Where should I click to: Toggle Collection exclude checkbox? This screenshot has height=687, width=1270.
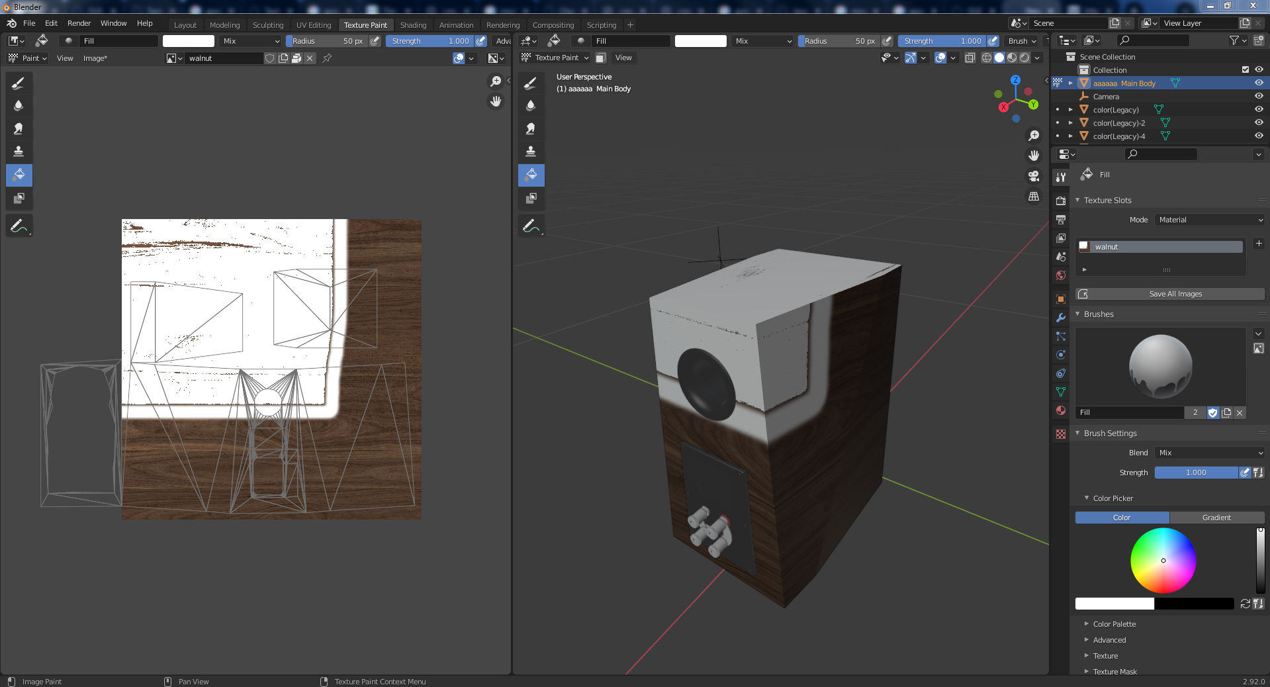pyautogui.click(x=1246, y=69)
